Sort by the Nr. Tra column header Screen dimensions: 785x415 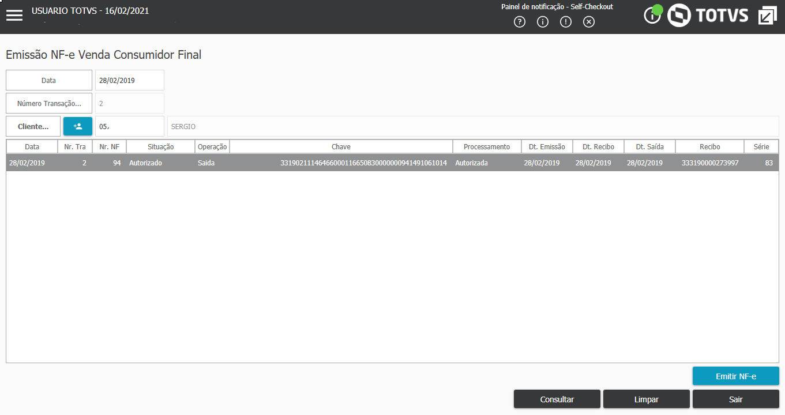pyautogui.click(x=75, y=146)
